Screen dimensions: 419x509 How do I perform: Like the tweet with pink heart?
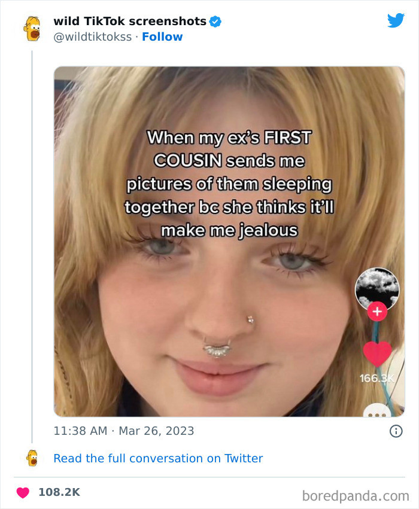[x=23, y=492]
